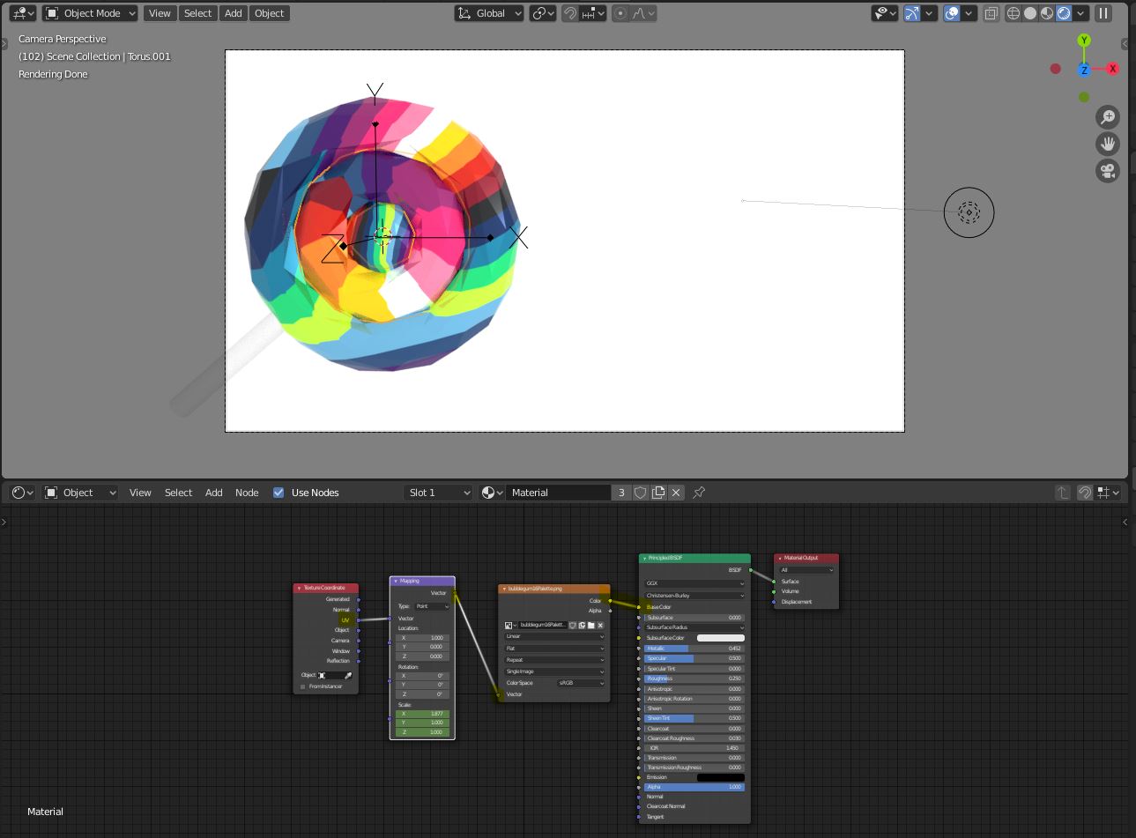The width and height of the screenshot is (1136, 838).
Task: Toggle X-ray mode in viewport header
Action: point(991,13)
